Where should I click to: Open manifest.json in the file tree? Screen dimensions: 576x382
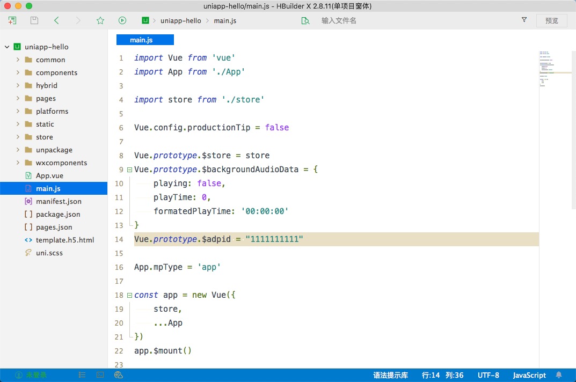tap(59, 201)
